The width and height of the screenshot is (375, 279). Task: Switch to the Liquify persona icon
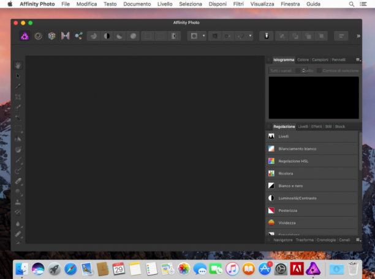tap(38, 36)
